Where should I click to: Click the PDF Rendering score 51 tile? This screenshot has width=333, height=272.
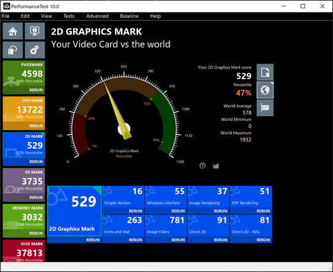coord(251,197)
